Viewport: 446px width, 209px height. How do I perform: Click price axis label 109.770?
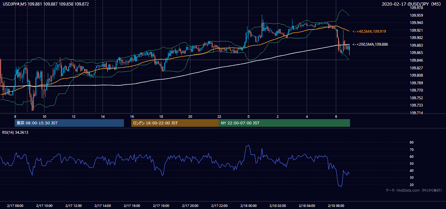click(x=416, y=90)
